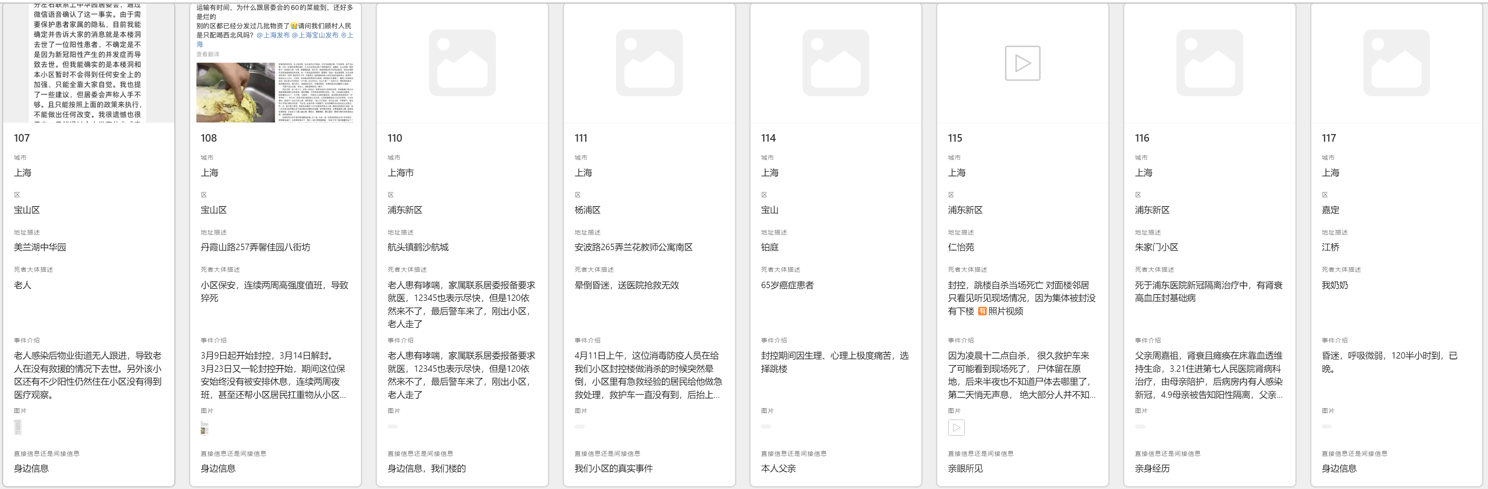Open card titled 111

coord(581,138)
